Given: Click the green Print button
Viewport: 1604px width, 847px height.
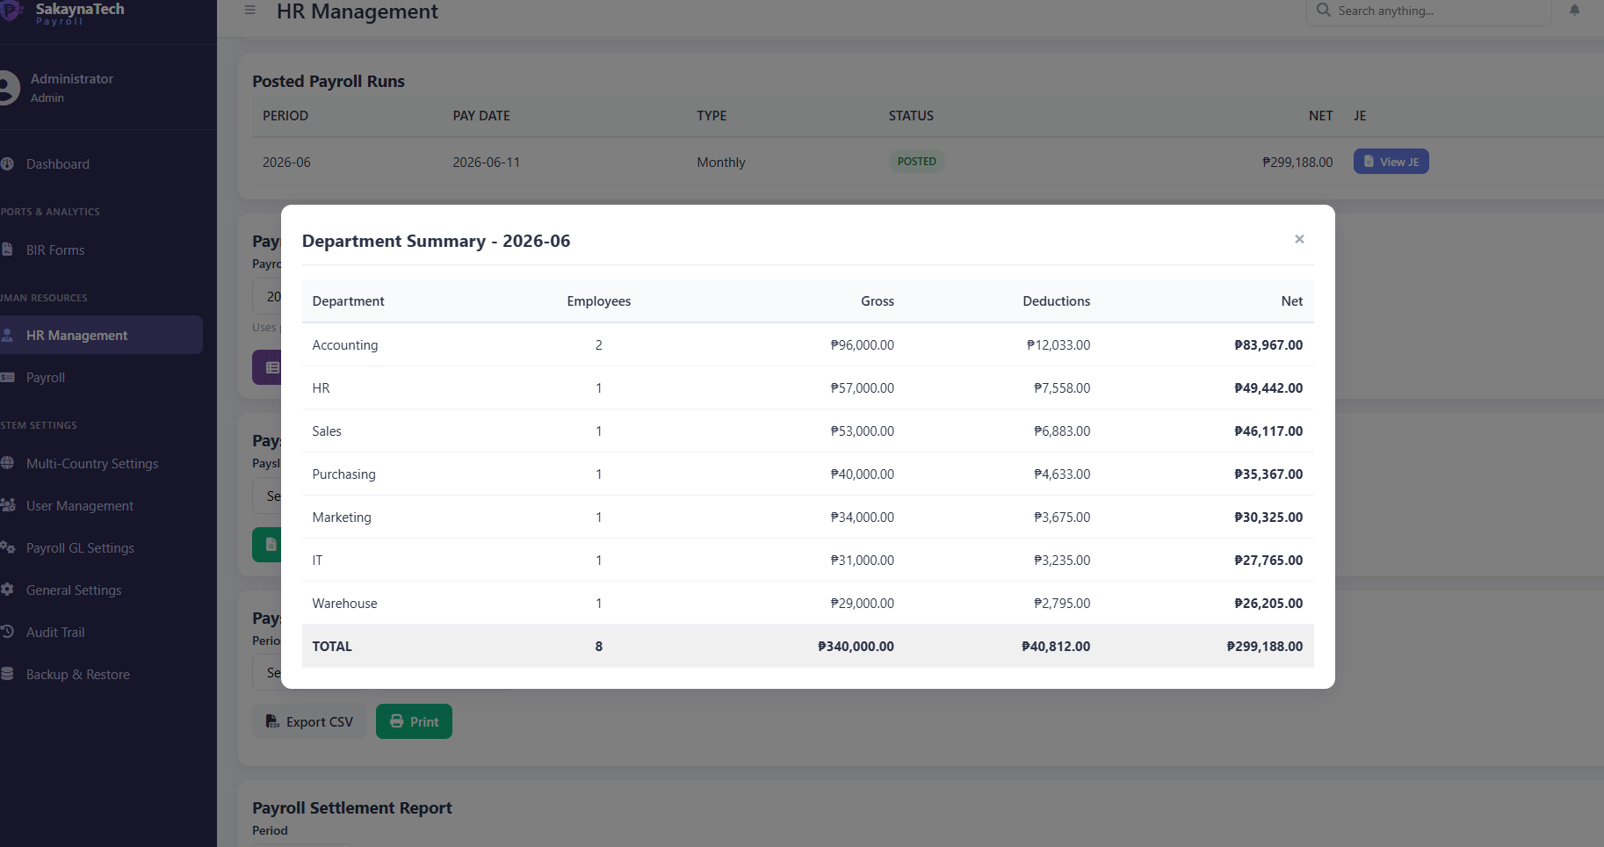Looking at the screenshot, I should pos(414,721).
